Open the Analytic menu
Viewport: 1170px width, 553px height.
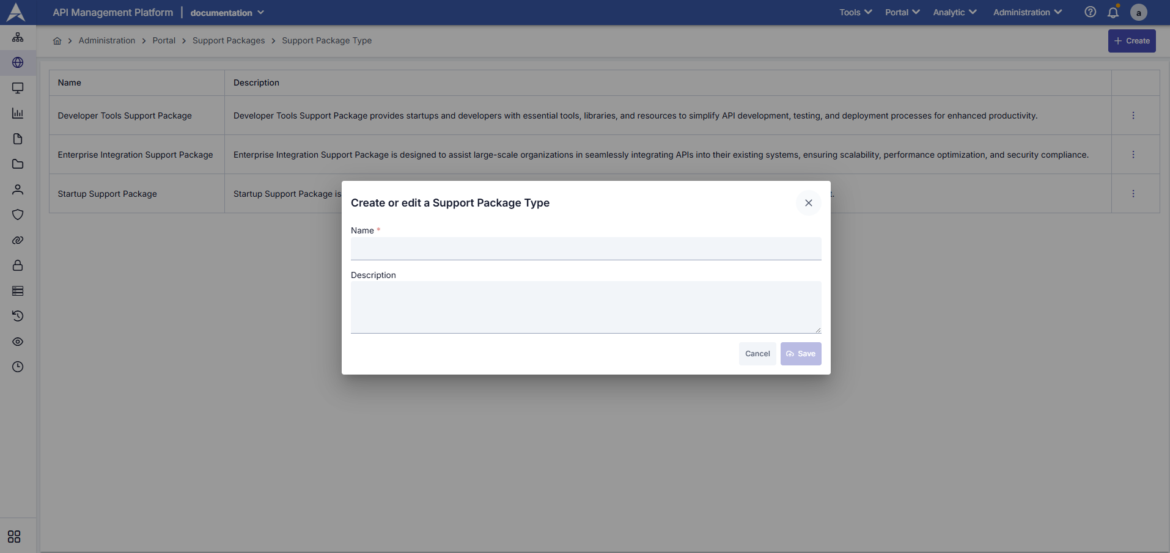954,12
